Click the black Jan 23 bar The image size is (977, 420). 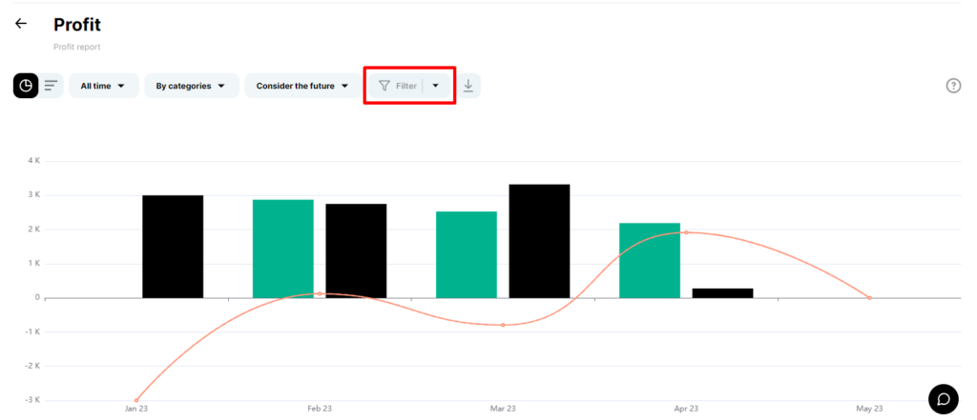point(173,247)
